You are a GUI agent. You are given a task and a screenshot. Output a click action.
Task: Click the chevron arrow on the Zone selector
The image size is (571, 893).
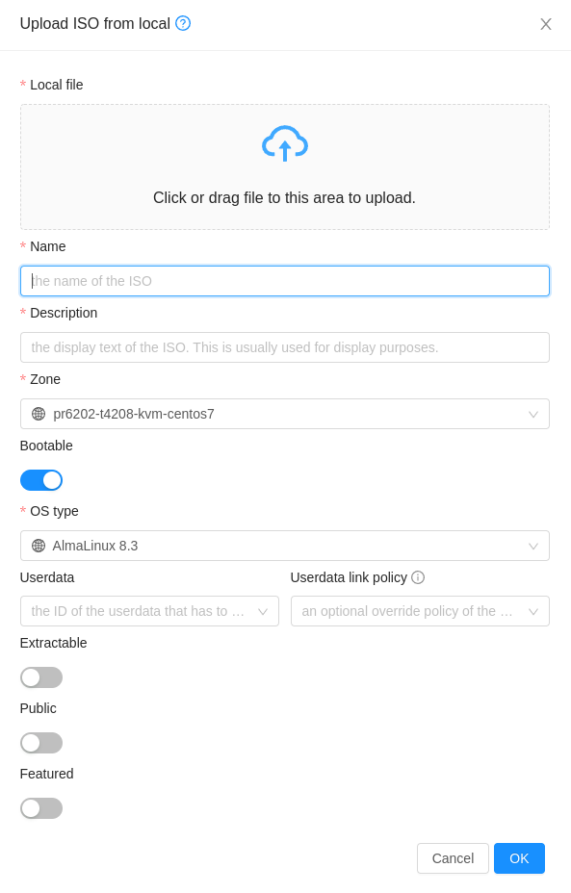[533, 414]
